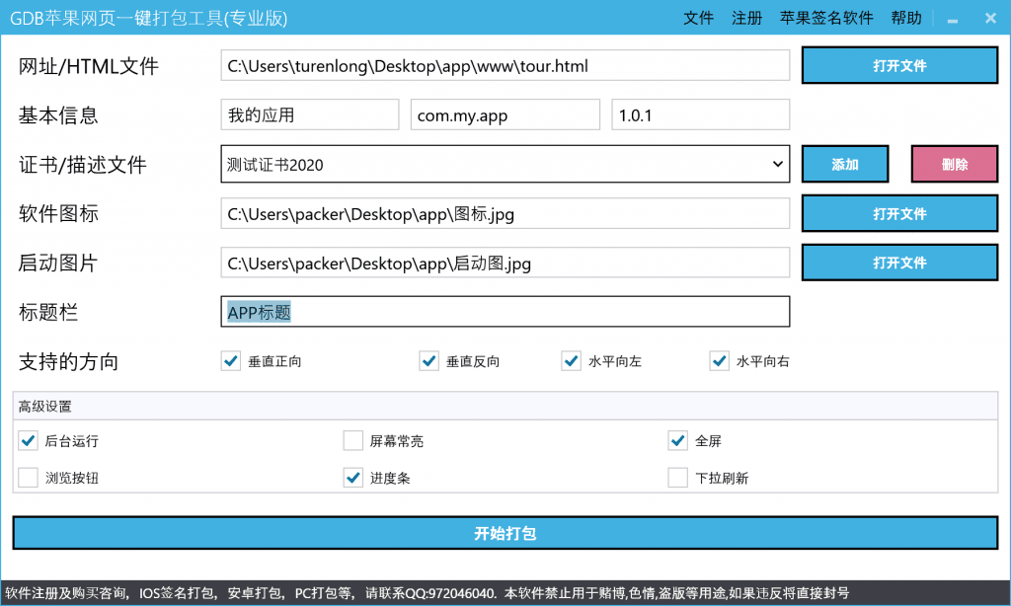This screenshot has width=1011, height=606.
Task: Click 打开文件 button for 启动图片
Action: tap(899, 264)
